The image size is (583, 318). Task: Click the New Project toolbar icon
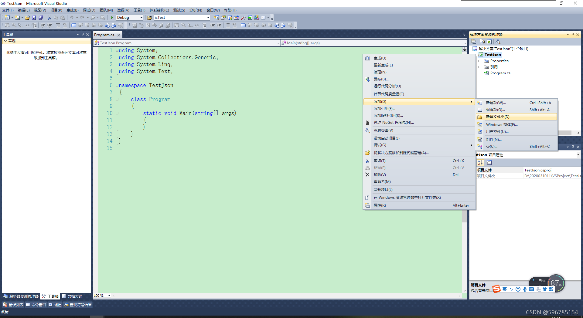[x=7, y=18]
